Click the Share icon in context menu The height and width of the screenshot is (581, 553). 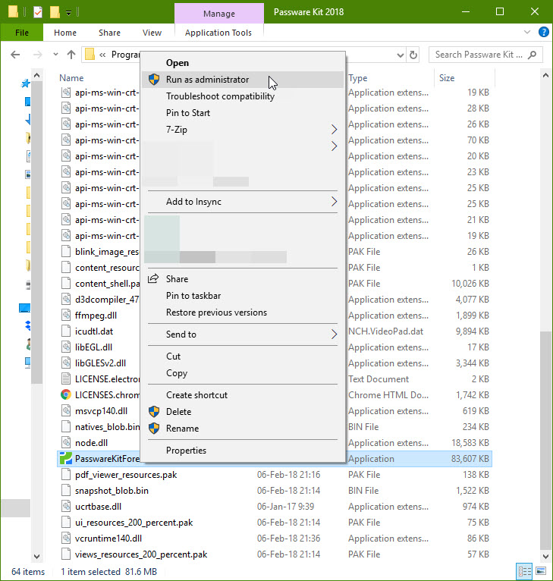click(153, 278)
